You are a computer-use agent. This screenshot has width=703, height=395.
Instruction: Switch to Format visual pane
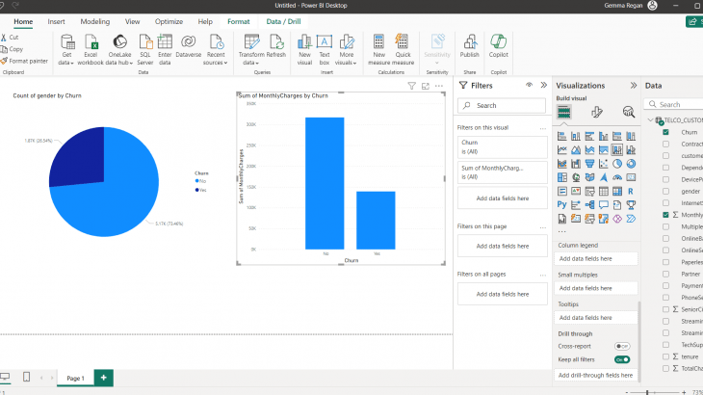click(596, 112)
